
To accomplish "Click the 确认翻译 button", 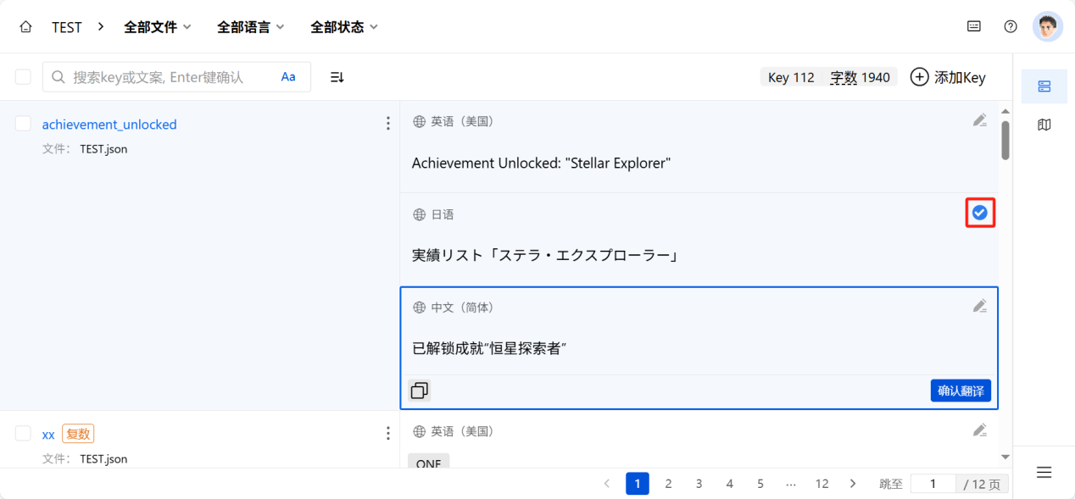I will coord(961,391).
